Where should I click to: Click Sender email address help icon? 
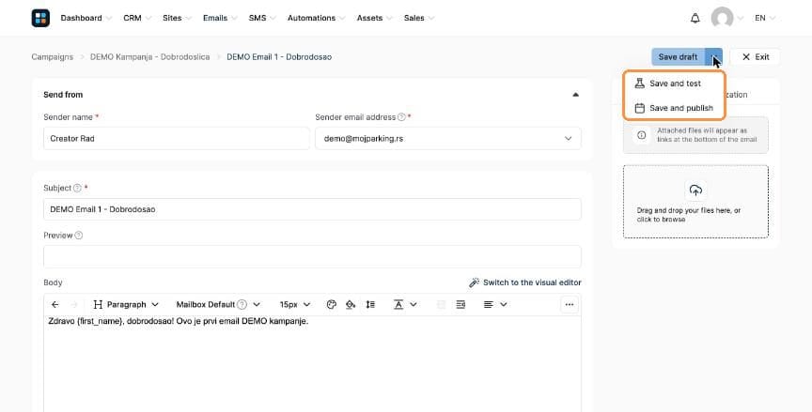[x=401, y=117]
